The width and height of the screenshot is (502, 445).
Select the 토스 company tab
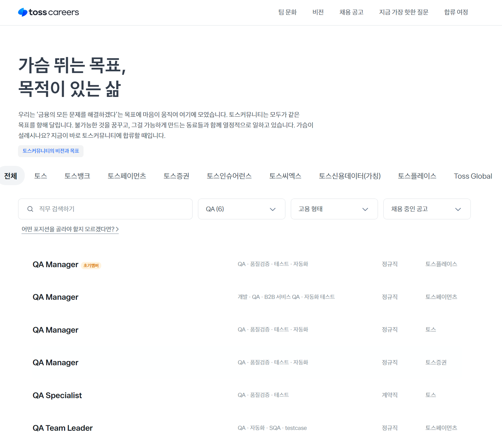(x=40, y=176)
